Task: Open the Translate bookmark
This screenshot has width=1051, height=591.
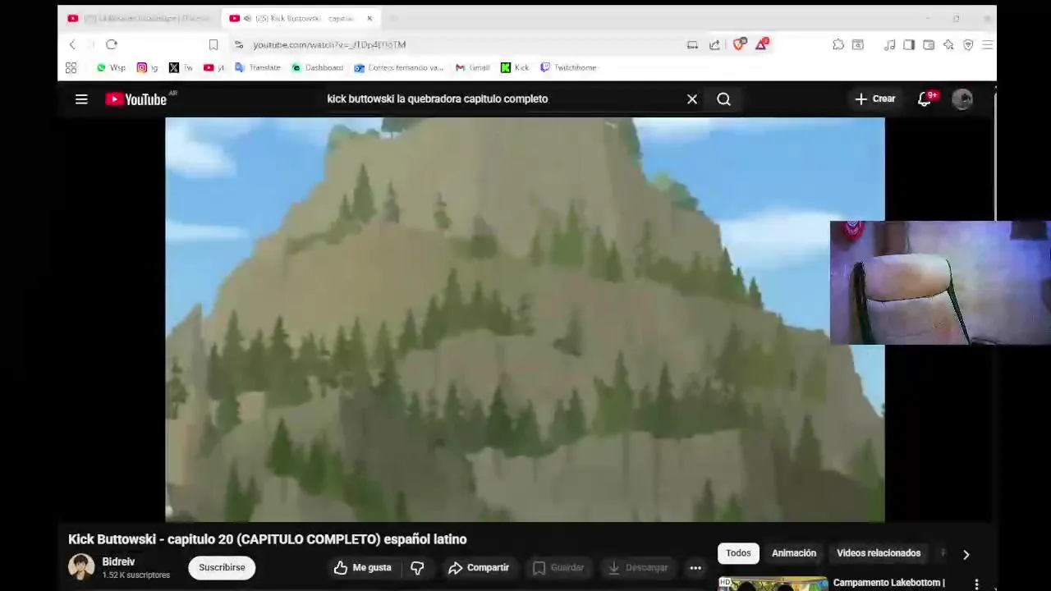Action: click(258, 68)
